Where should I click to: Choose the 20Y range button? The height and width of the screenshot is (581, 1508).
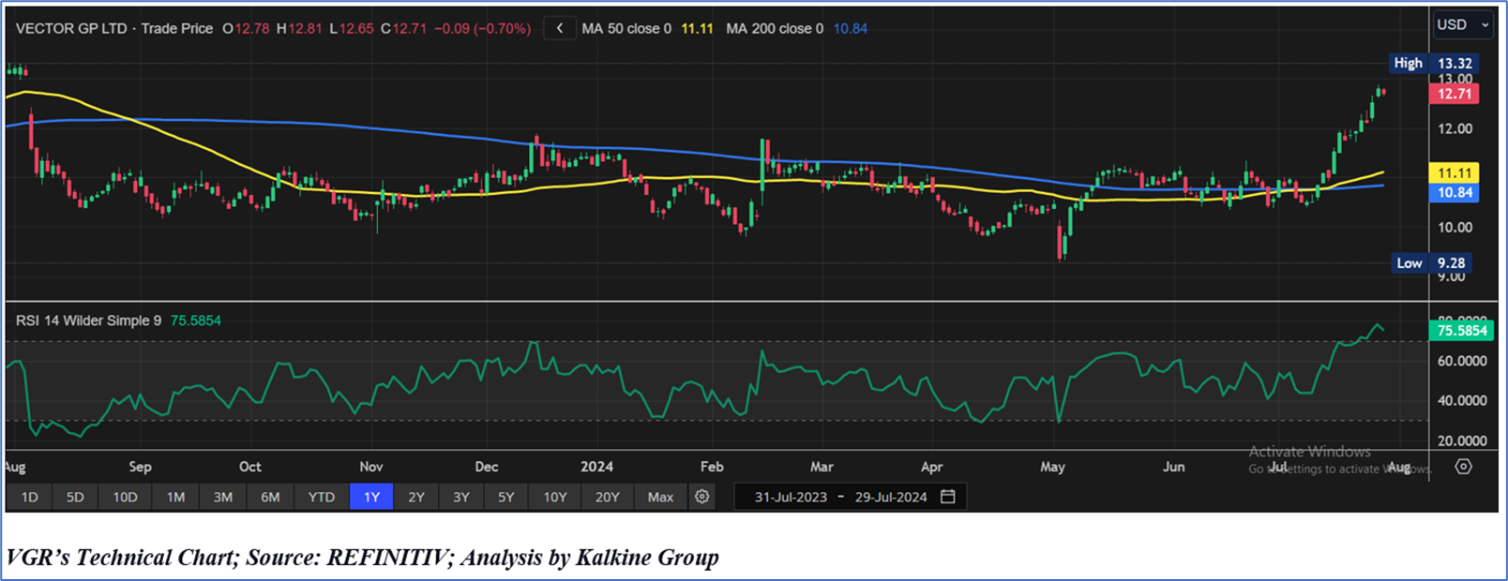click(608, 497)
